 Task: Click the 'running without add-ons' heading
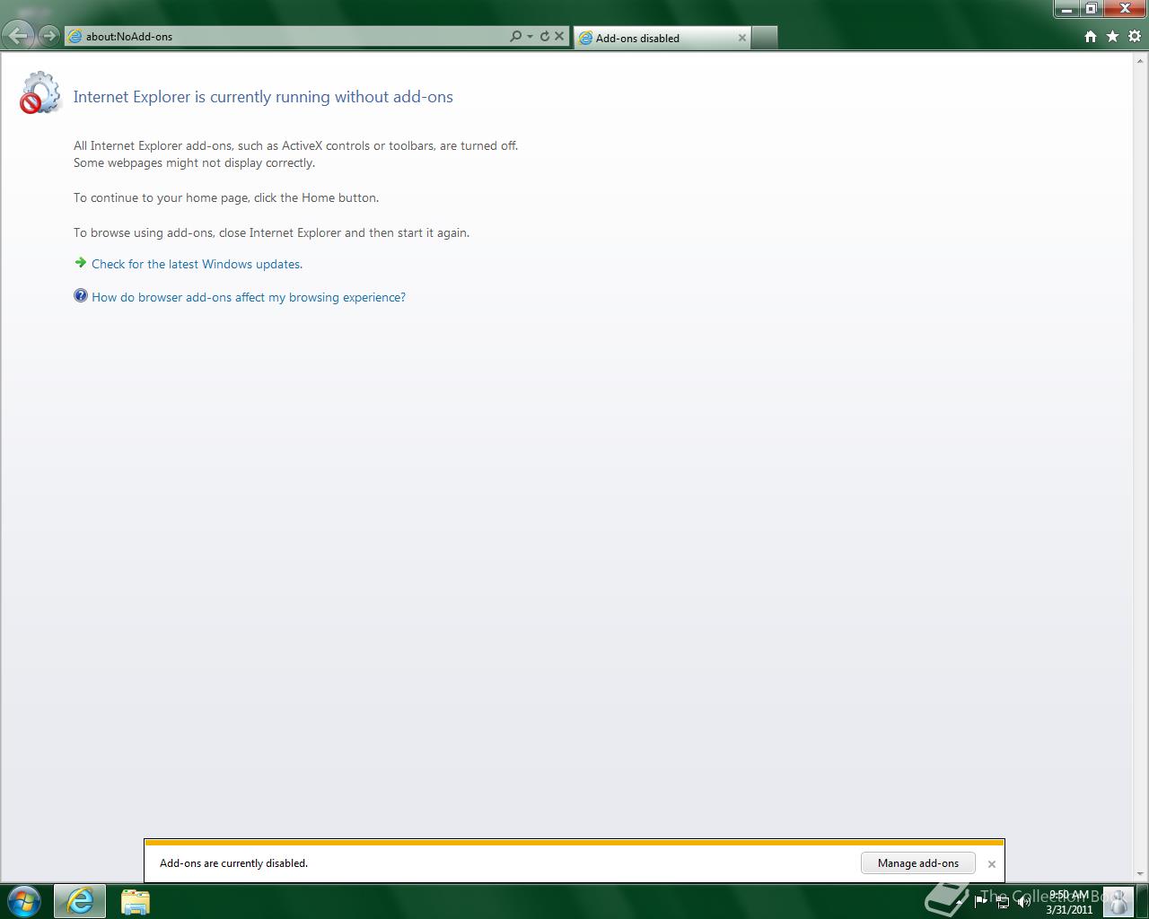tap(263, 97)
